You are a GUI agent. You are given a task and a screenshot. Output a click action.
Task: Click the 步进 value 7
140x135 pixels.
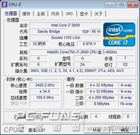pos(125,58)
